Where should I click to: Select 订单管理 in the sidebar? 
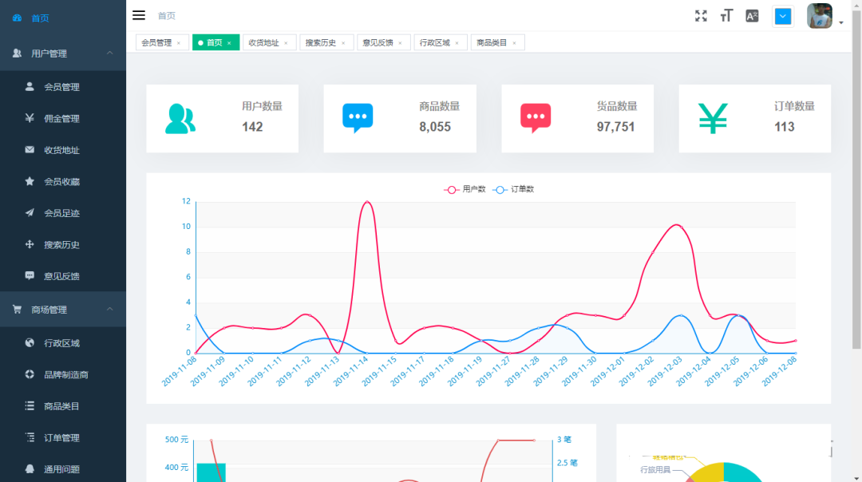(61, 438)
